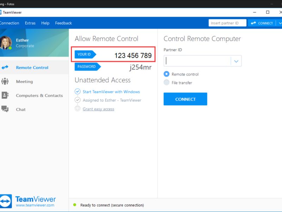The height and width of the screenshot is (212, 282).
Task: Open the Extras menu
Action: (x=30, y=23)
